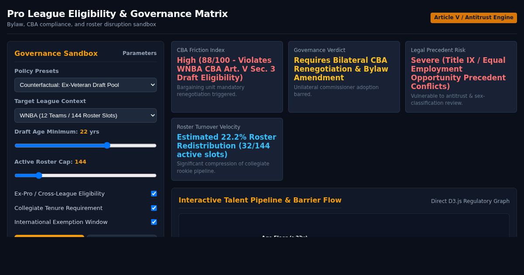Select Estimated 22.2% Roster Redistribution value
Viewport: 524px width, 275px height.
227,146
